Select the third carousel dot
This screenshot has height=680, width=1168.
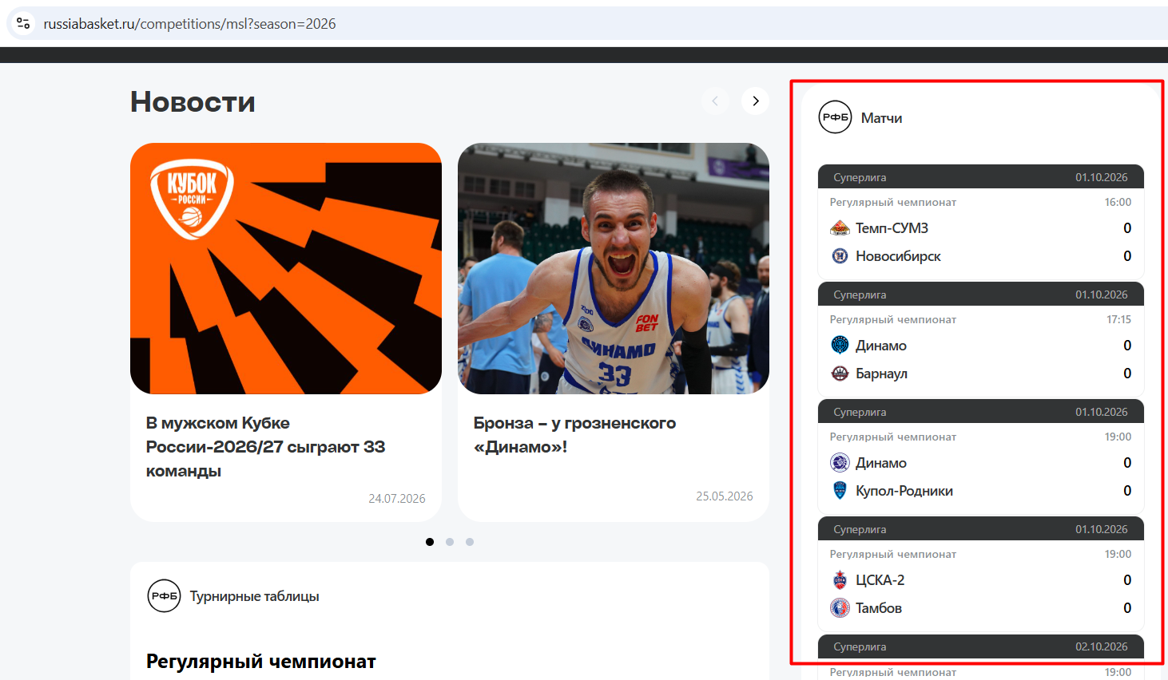[x=470, y=542]
